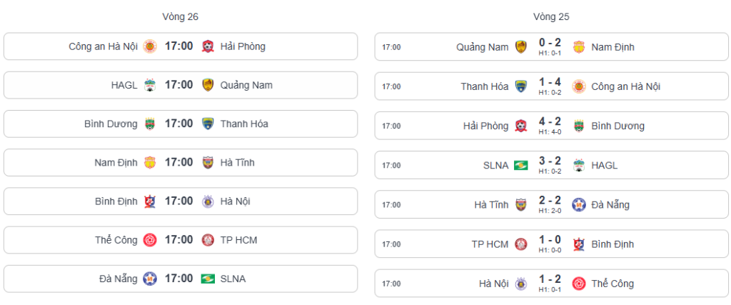This screenshot has height=305, width=731.
Task: Click the Hà Tĩnh logo beside Nam Định
Action: point(208,162)
